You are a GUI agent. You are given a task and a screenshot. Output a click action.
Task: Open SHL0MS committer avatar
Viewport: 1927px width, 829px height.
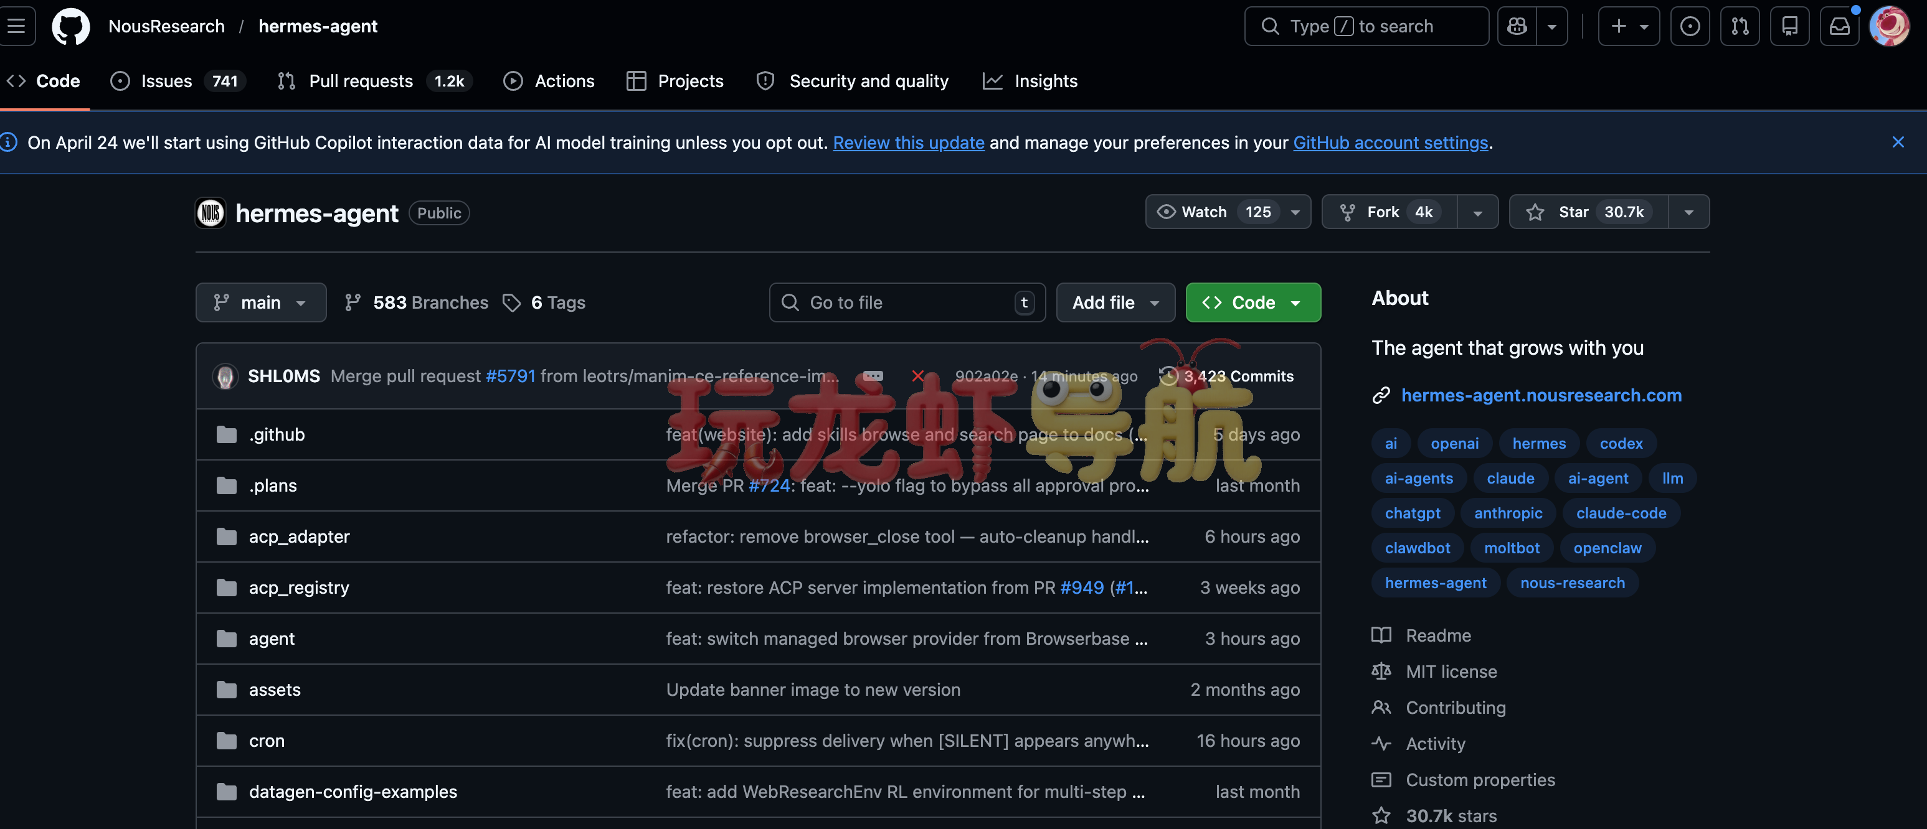tap(225, 376)
